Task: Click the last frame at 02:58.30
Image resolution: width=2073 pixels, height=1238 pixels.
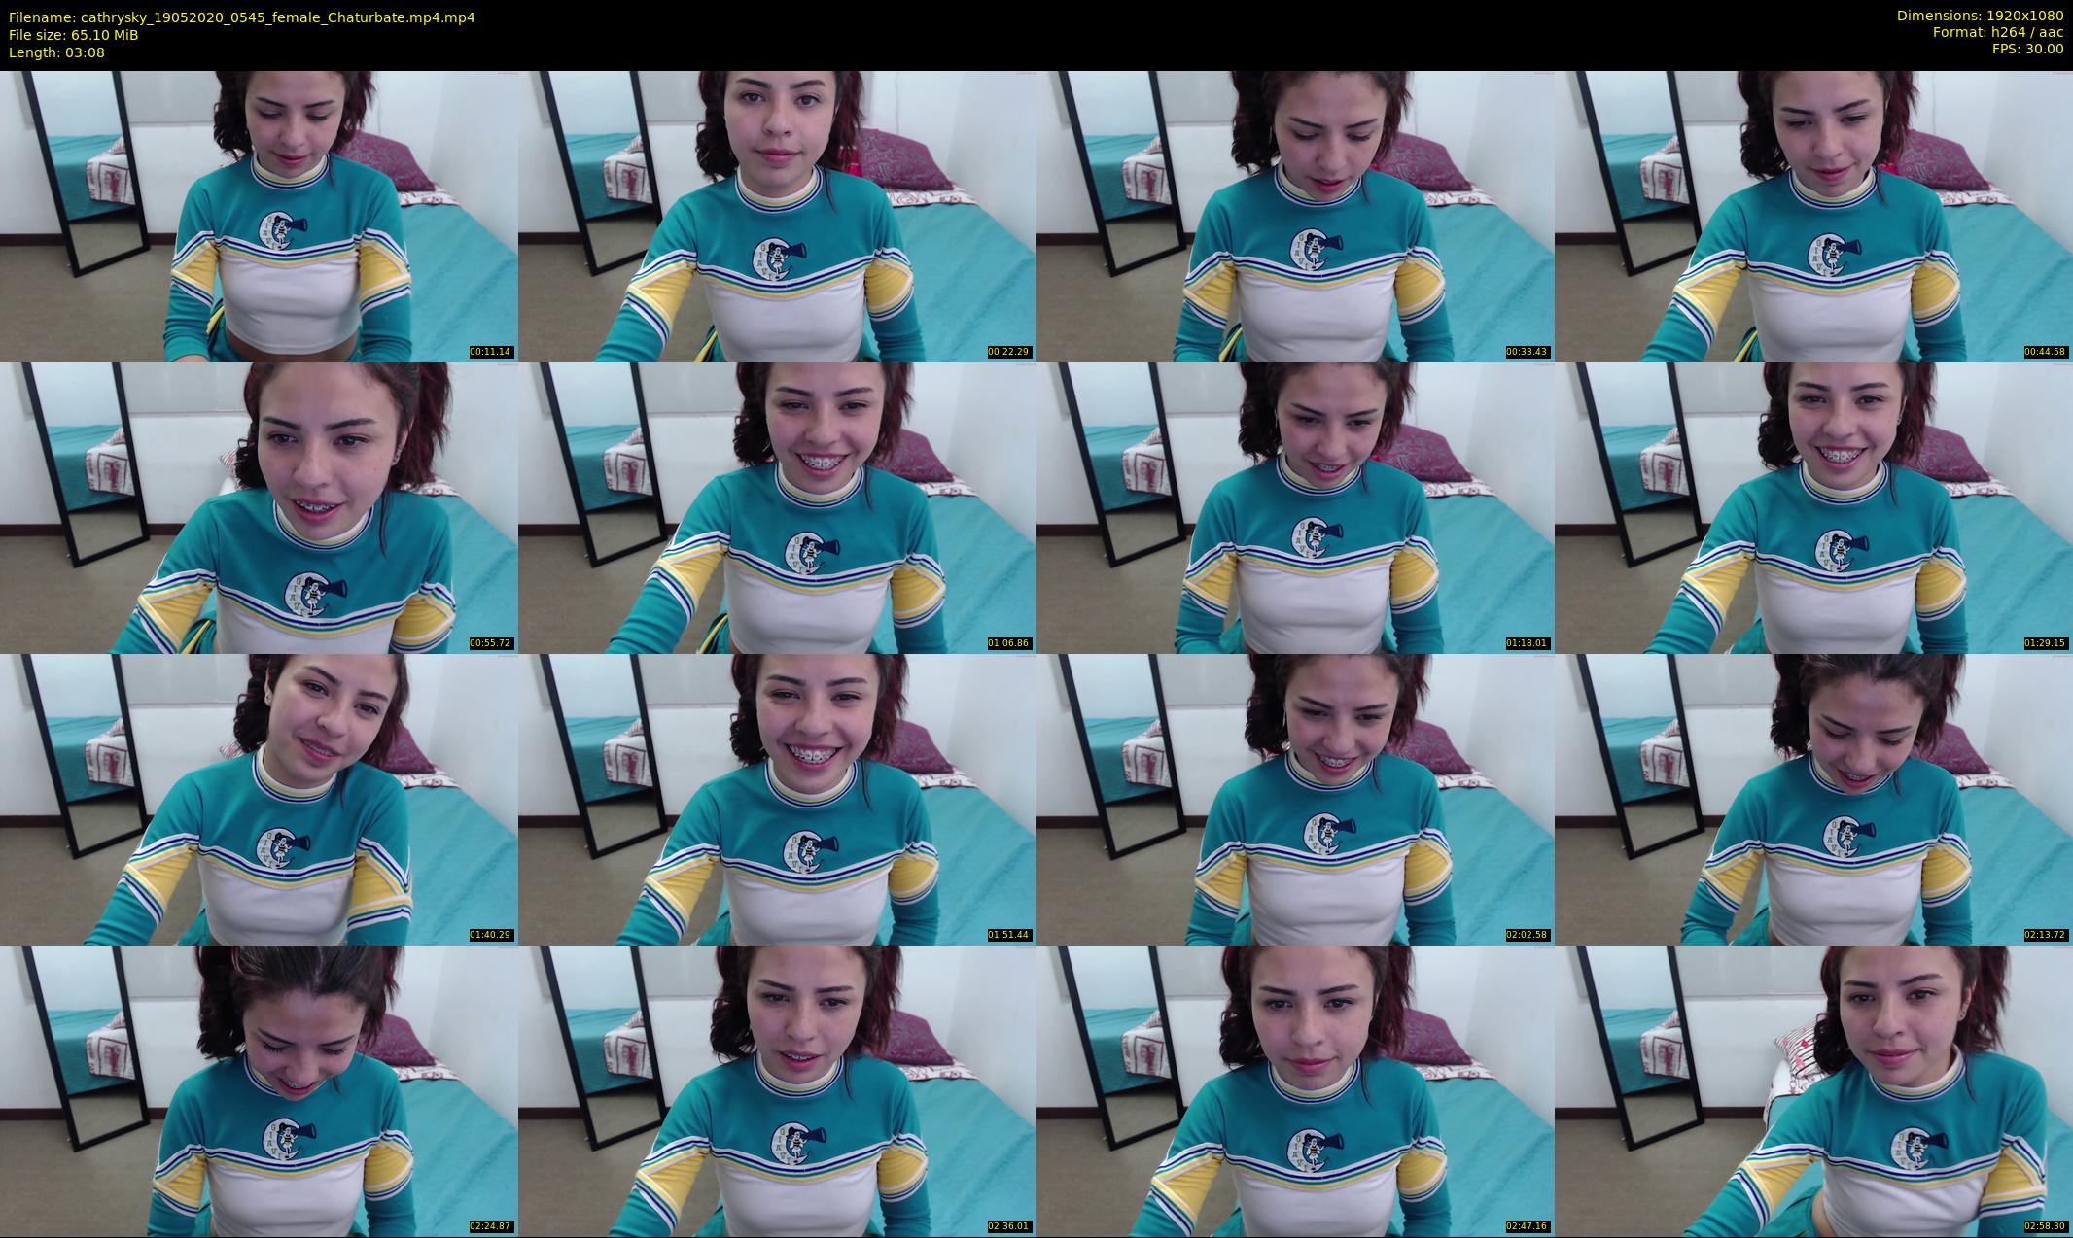Action: point(1813,1090)
